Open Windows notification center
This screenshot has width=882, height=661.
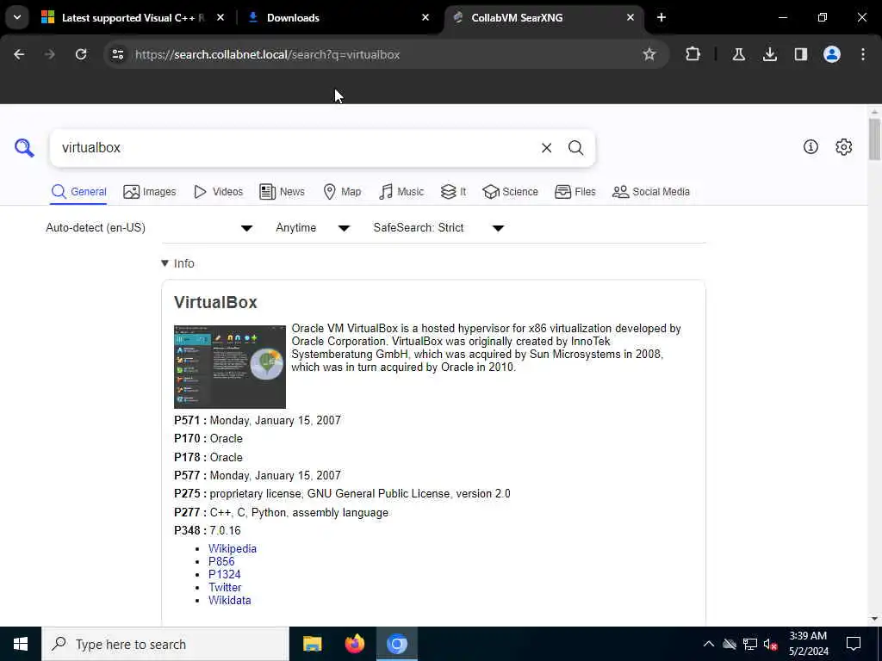coord(854,644)
